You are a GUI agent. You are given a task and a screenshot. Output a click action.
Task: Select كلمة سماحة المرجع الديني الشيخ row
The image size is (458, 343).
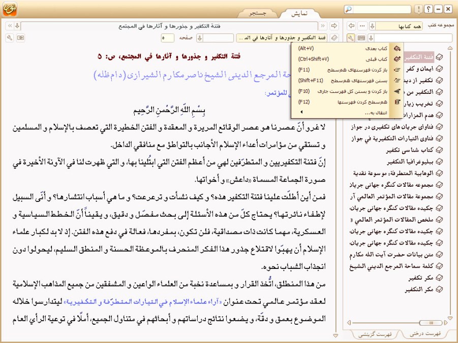coord(391,266)
